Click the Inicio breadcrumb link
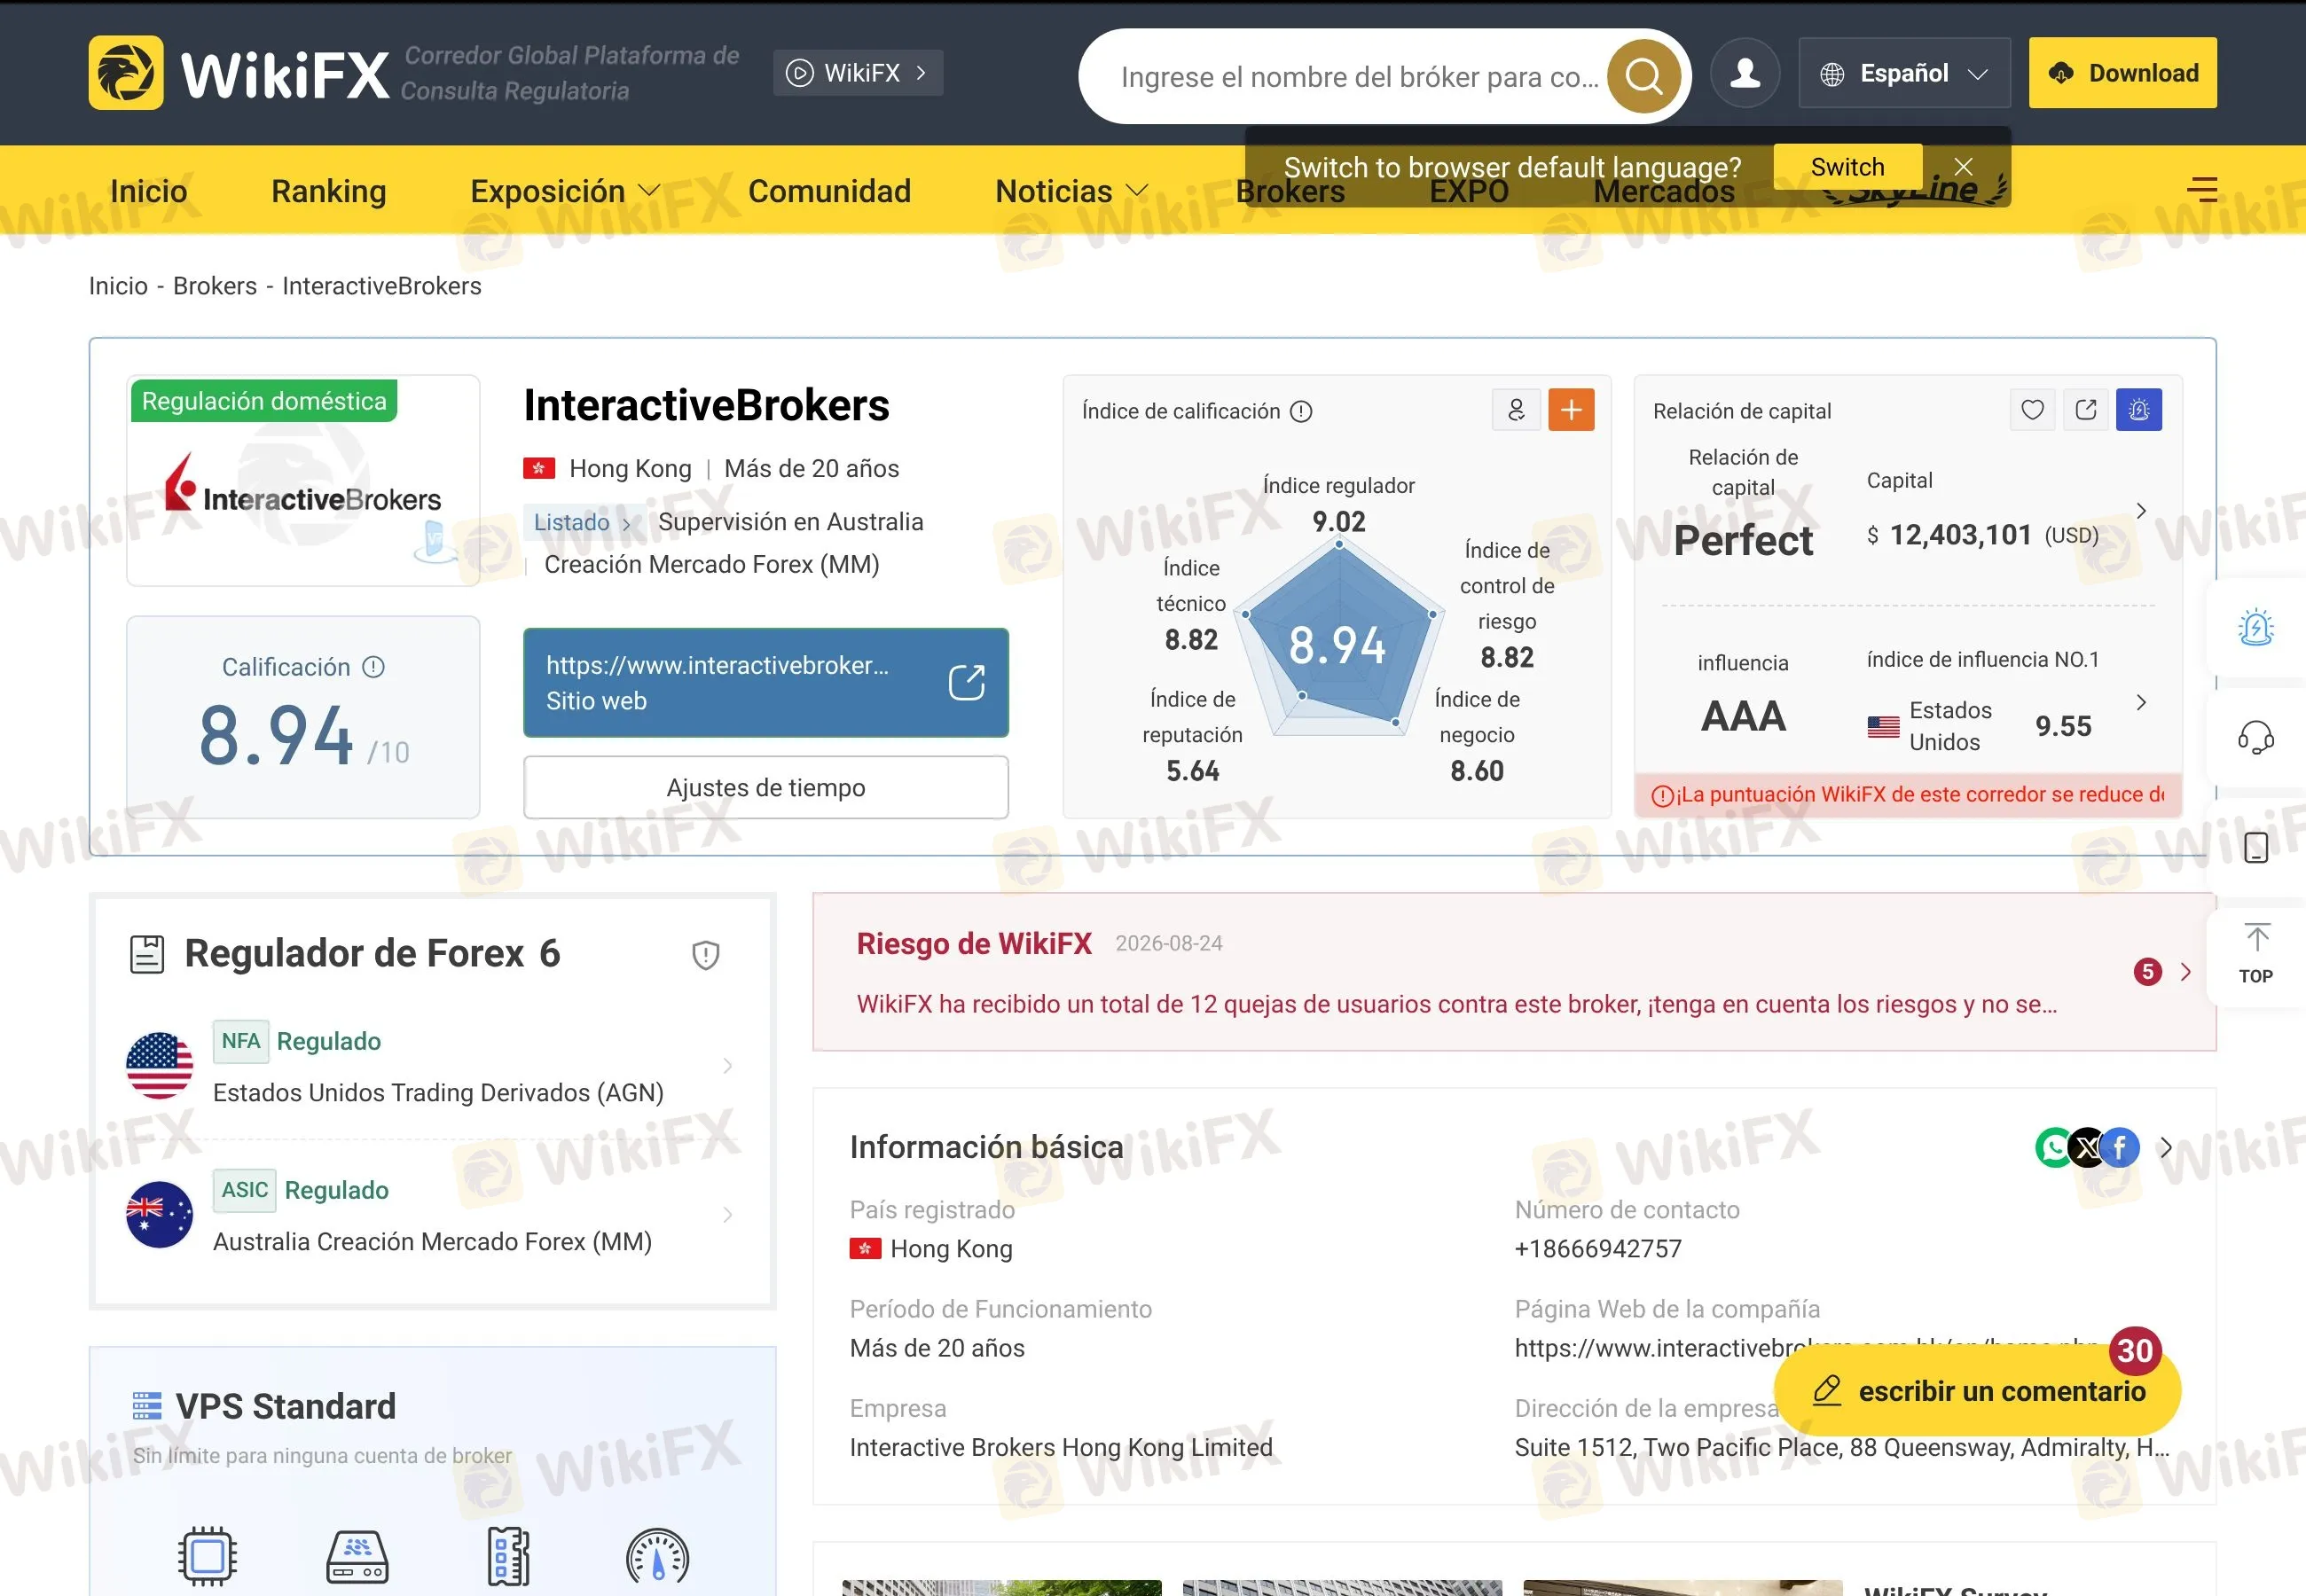 (x=118, y=286)
